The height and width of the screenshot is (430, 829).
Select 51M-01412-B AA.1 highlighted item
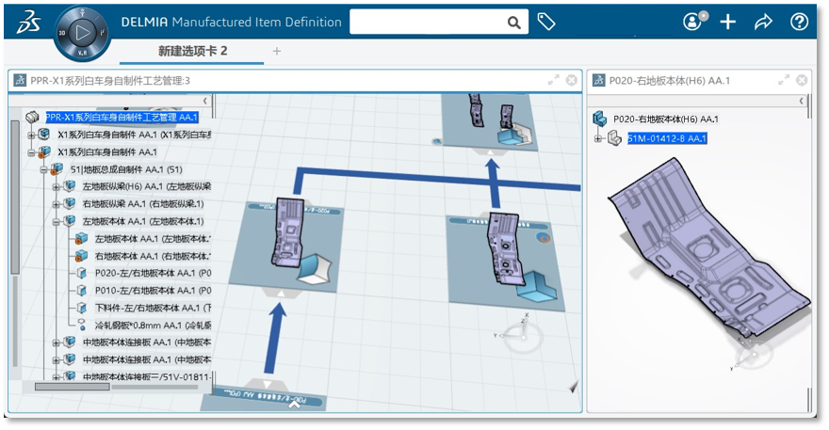click(667, 138)
